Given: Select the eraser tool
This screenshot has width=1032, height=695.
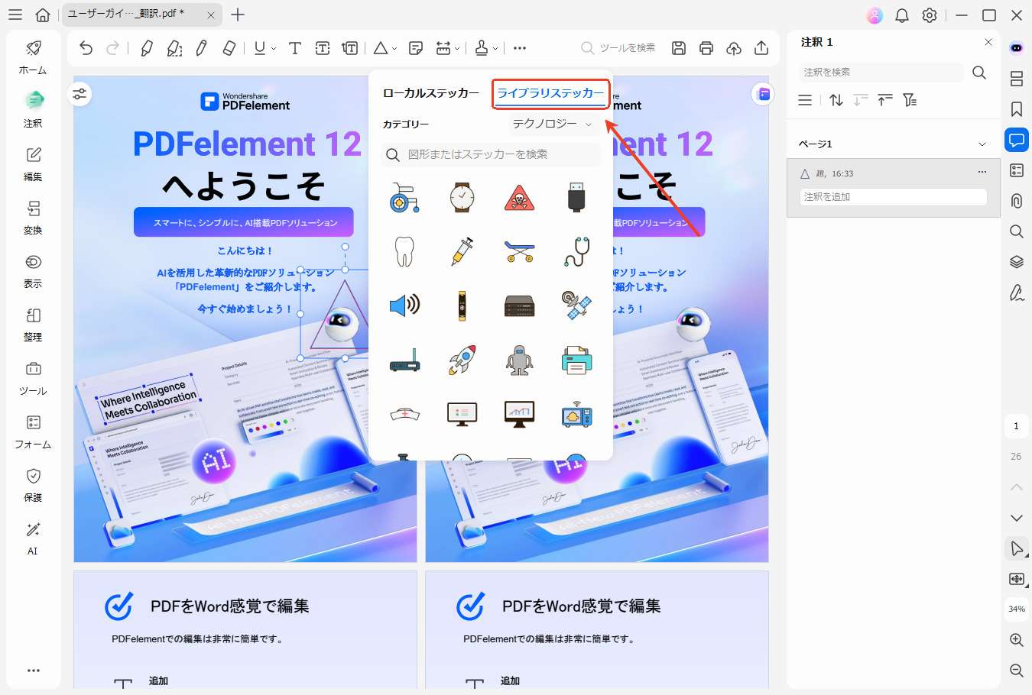Looking at the screenshot, I should pyautogui.click(x=229, y=47).
